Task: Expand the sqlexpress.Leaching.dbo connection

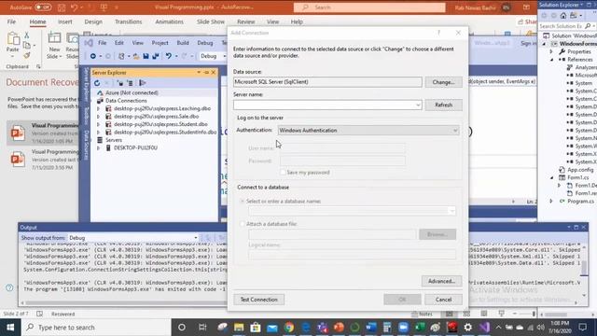Action: tap(98, 108)
